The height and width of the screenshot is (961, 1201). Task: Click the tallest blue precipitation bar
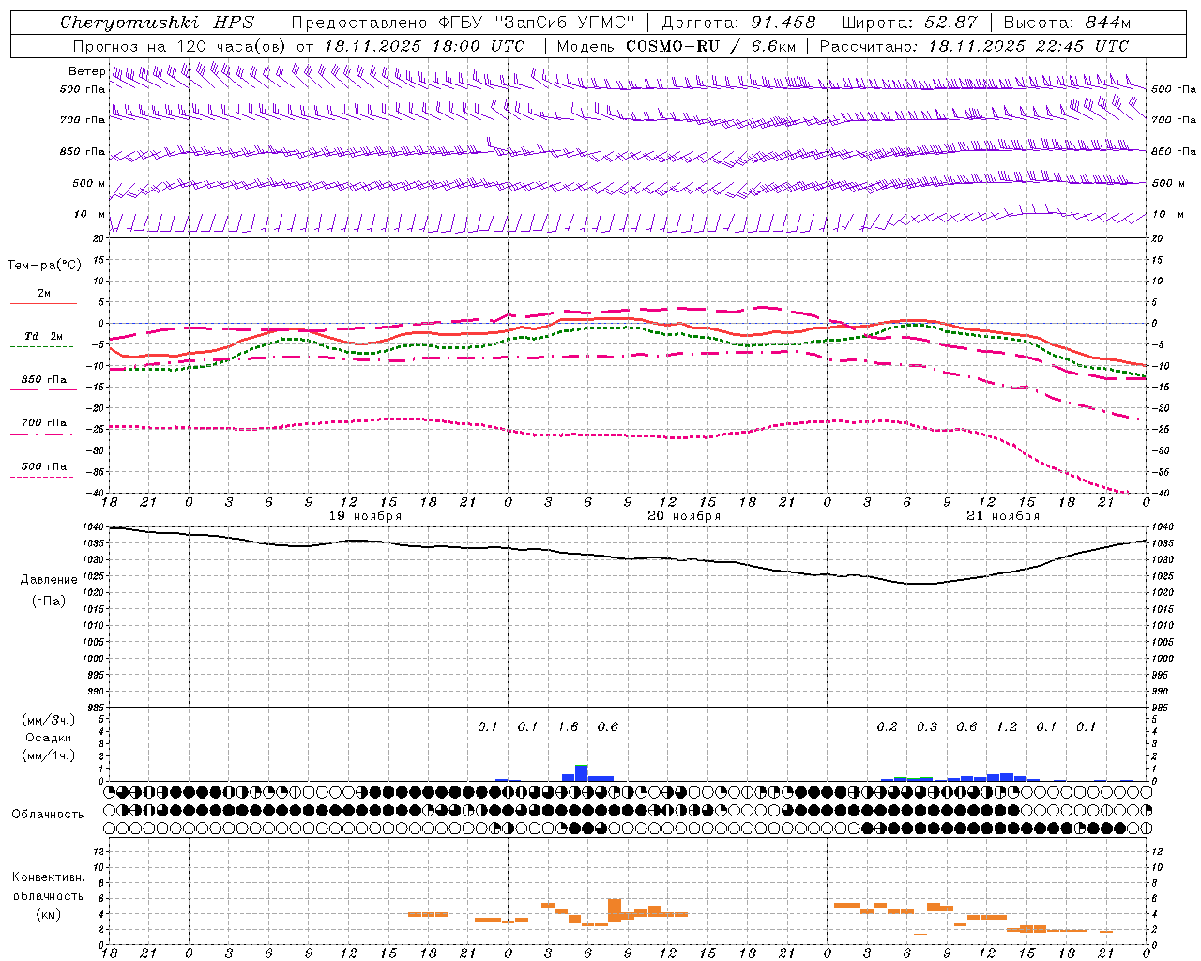pyautogui.click(x=581, y=773)
